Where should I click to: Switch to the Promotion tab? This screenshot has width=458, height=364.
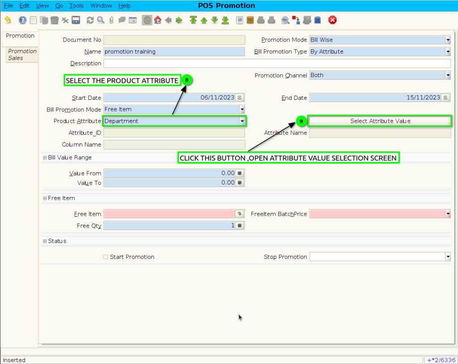20,36
